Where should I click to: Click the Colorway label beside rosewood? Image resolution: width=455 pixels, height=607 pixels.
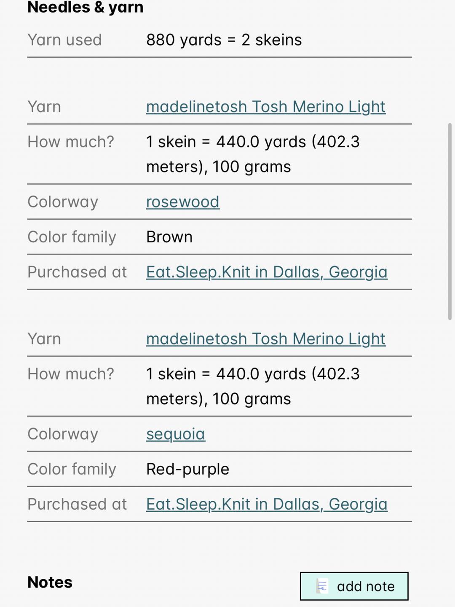point(63,202)
